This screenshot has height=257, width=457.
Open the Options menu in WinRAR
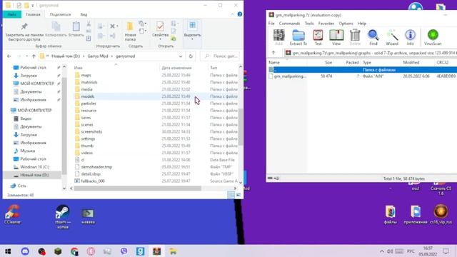click(x=346, y=24)
